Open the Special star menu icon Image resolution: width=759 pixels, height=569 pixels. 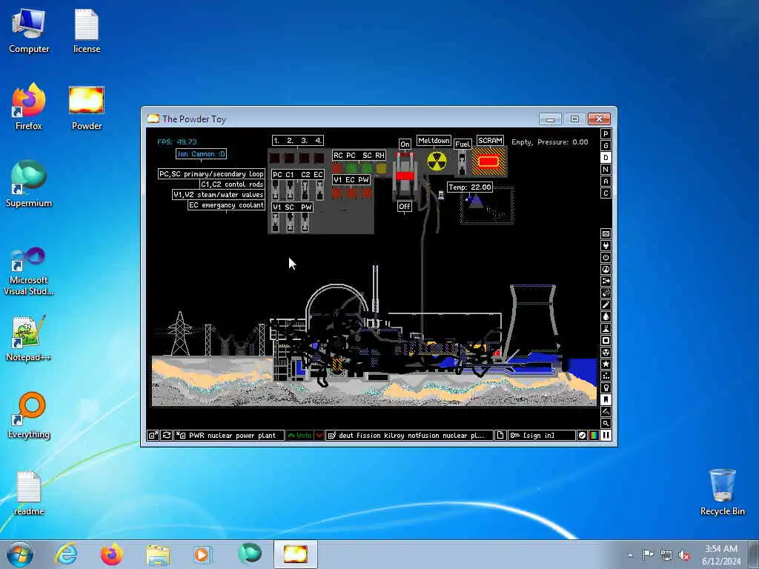click(606, 365)
